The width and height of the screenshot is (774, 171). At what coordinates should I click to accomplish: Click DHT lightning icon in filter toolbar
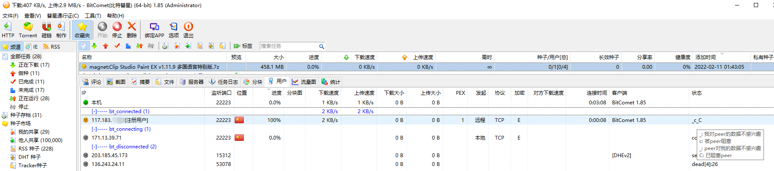click(211, 46)
